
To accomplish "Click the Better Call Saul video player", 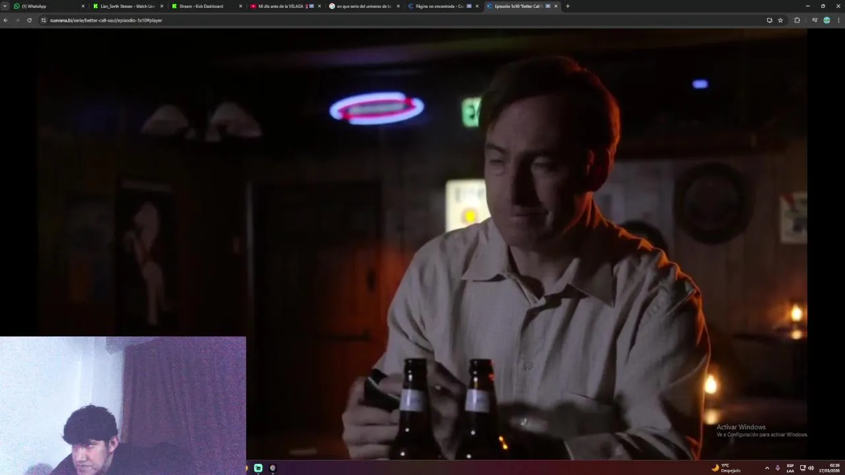I will [422, 244].
